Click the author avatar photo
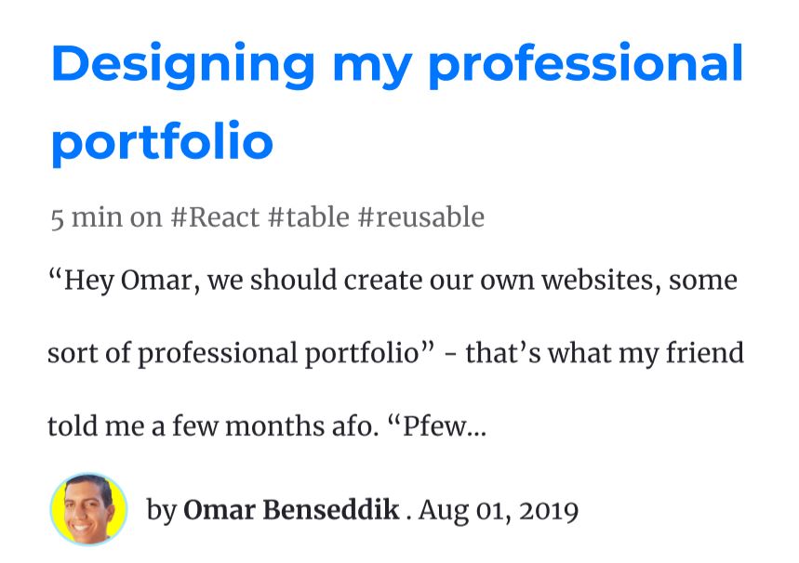This screenshot has height=563, width=799. [88, 509]
